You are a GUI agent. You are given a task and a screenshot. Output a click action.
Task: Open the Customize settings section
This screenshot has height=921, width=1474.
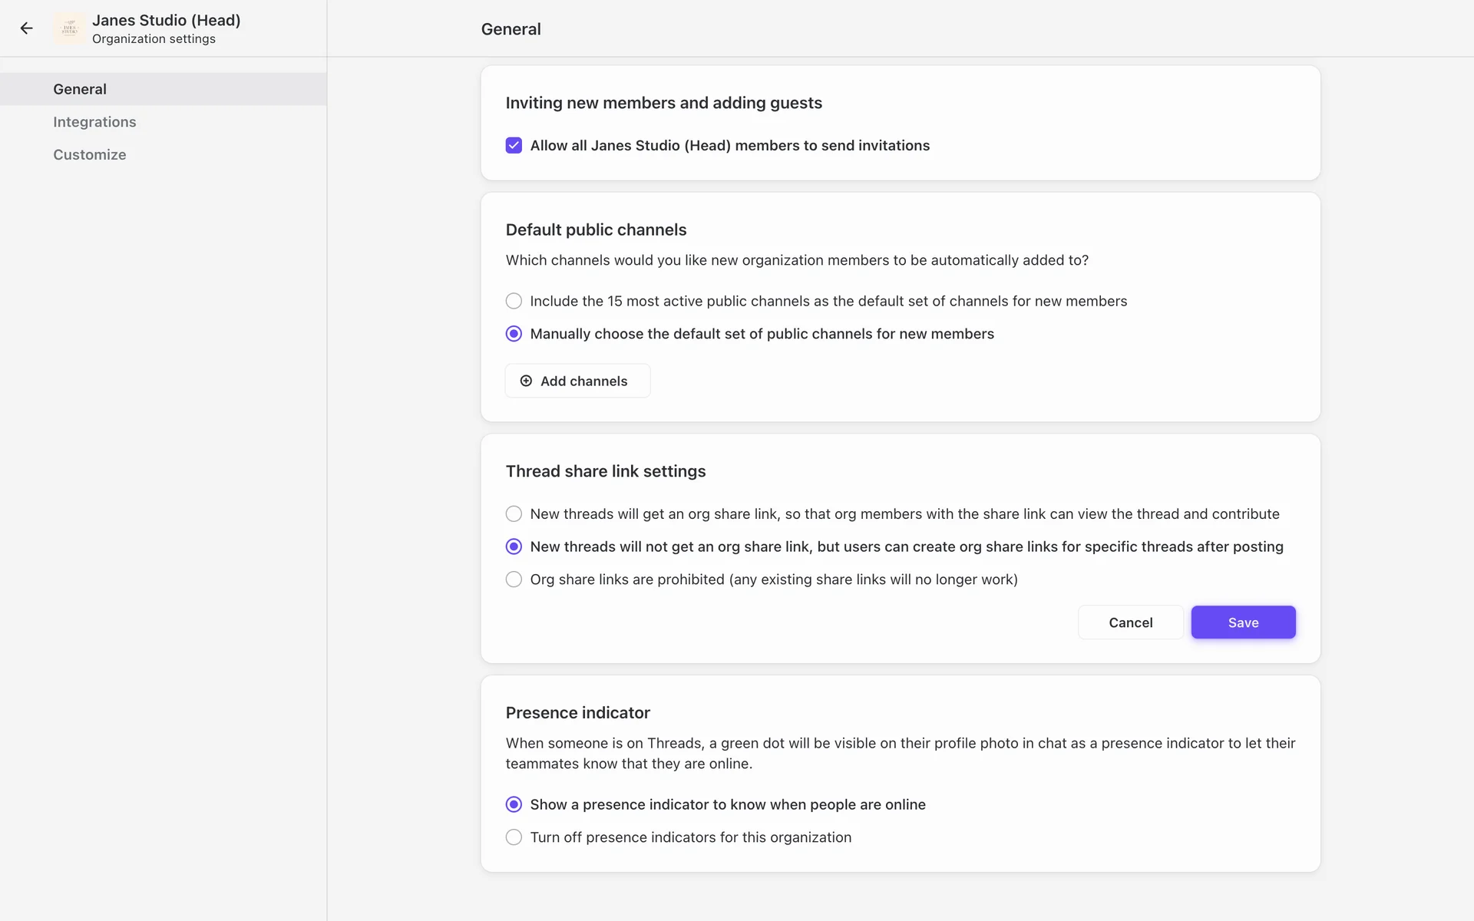(90, 154)
